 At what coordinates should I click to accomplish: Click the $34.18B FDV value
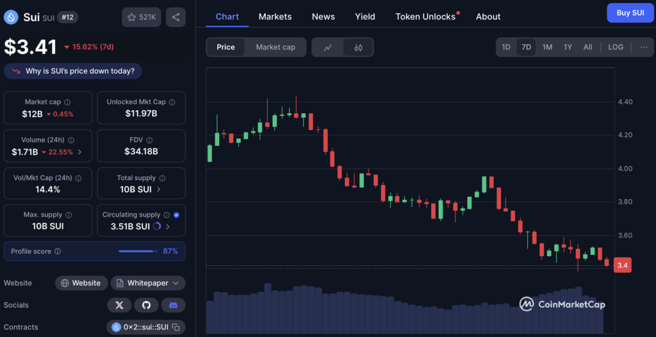point(141,152)
